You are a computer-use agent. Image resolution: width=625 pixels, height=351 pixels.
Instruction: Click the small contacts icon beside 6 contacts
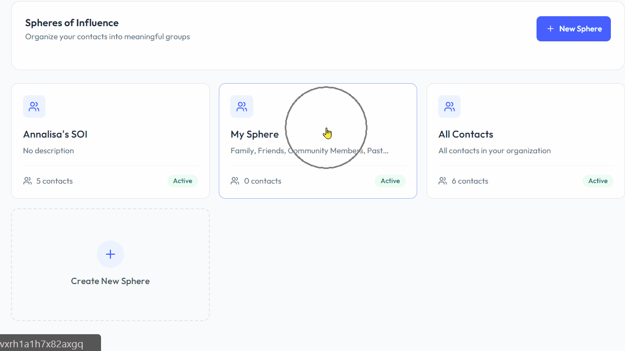click(443, 181)
